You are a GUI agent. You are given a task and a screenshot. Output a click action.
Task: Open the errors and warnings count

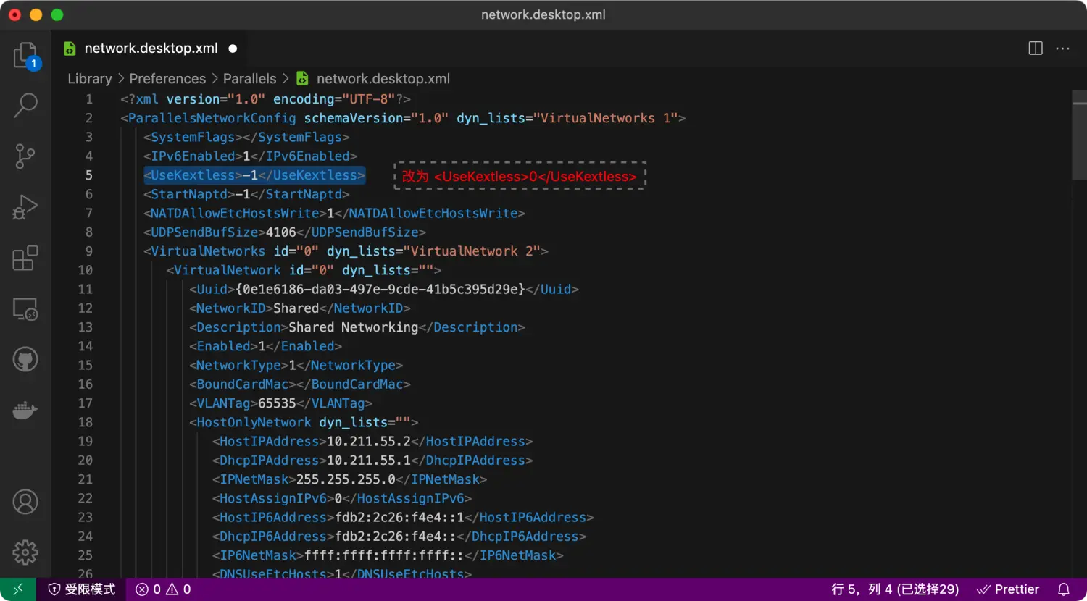(164, 589)
